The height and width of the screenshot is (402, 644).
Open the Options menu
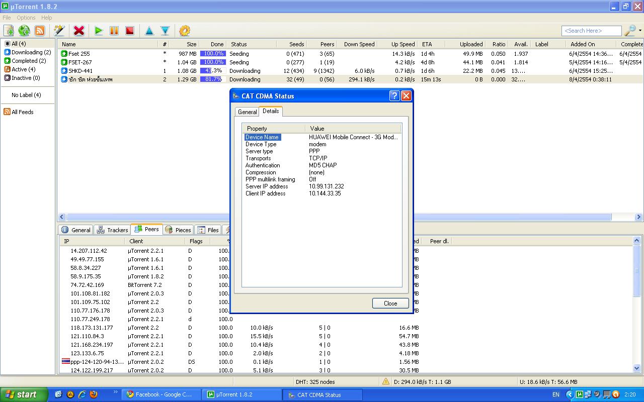click(26, 18)
